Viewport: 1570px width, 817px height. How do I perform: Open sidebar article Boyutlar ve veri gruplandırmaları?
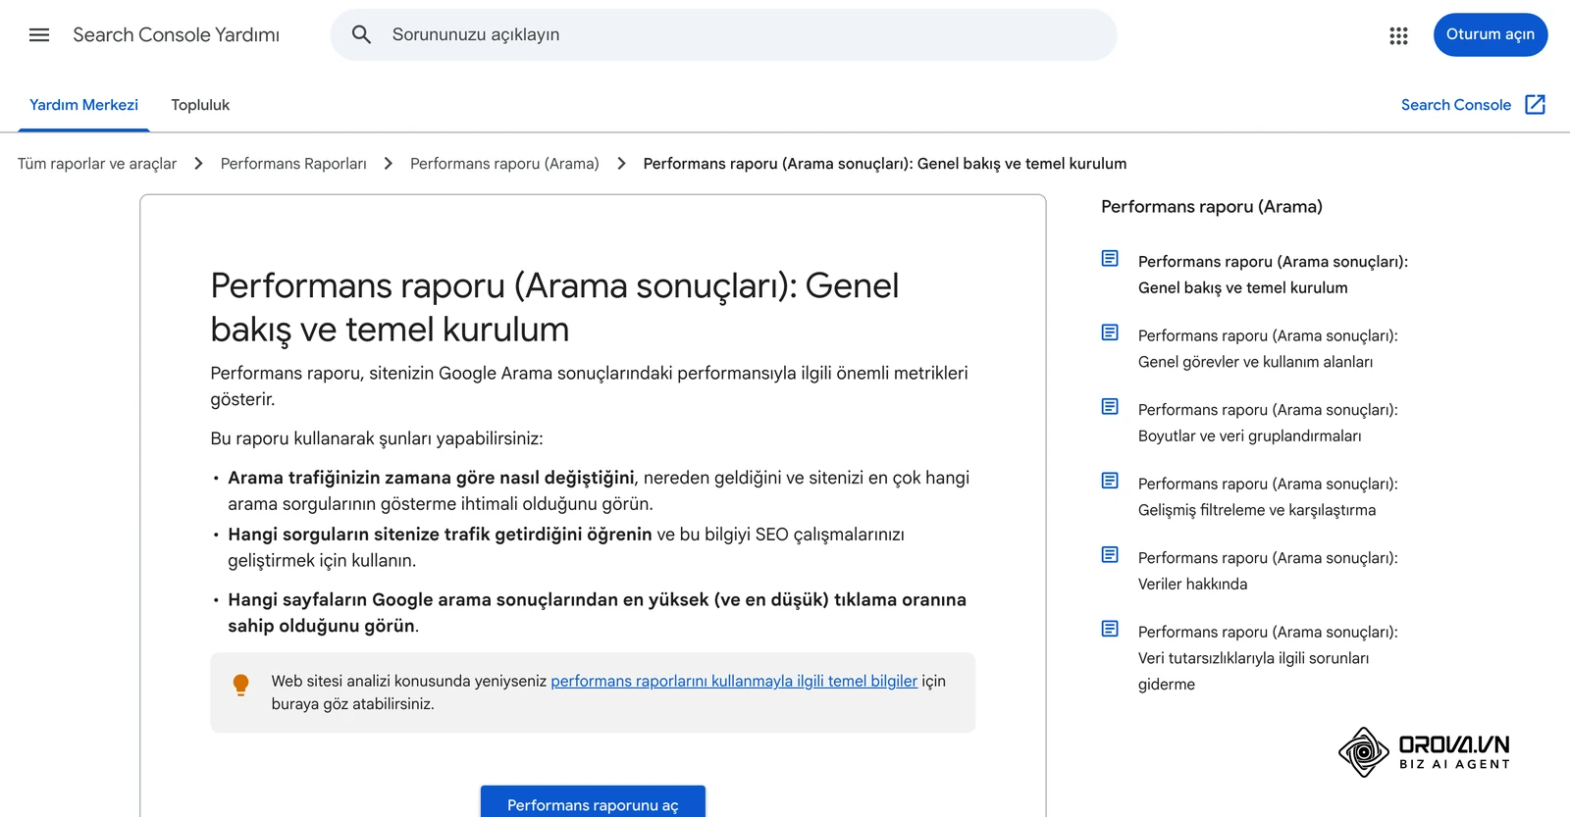pyautogui.click(x=1268, y=423)
